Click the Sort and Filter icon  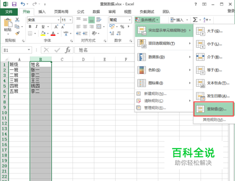pyautogui.click(x=205, y=20)
